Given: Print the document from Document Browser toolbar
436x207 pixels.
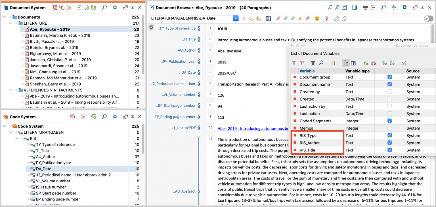Looking at the screenshot, I should pos(366,8).
